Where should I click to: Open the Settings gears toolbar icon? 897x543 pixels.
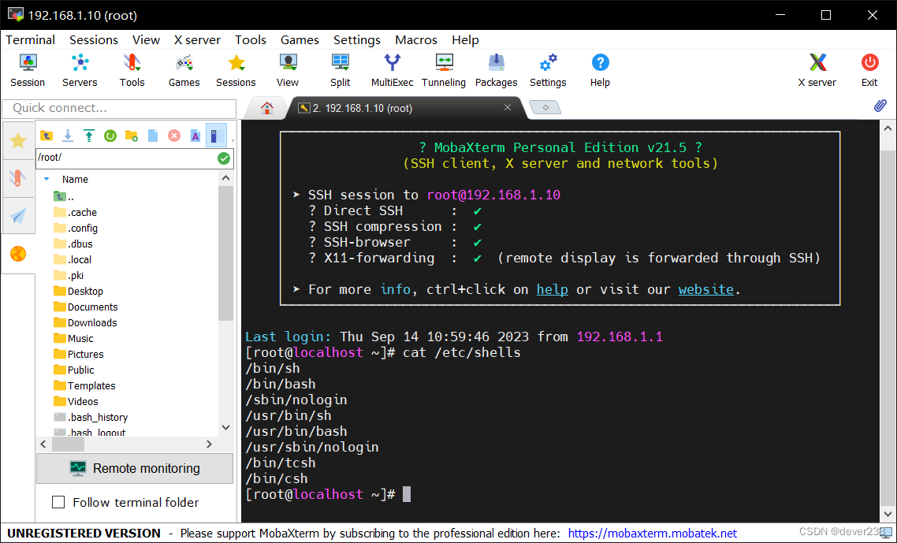[x=548, y=70]
